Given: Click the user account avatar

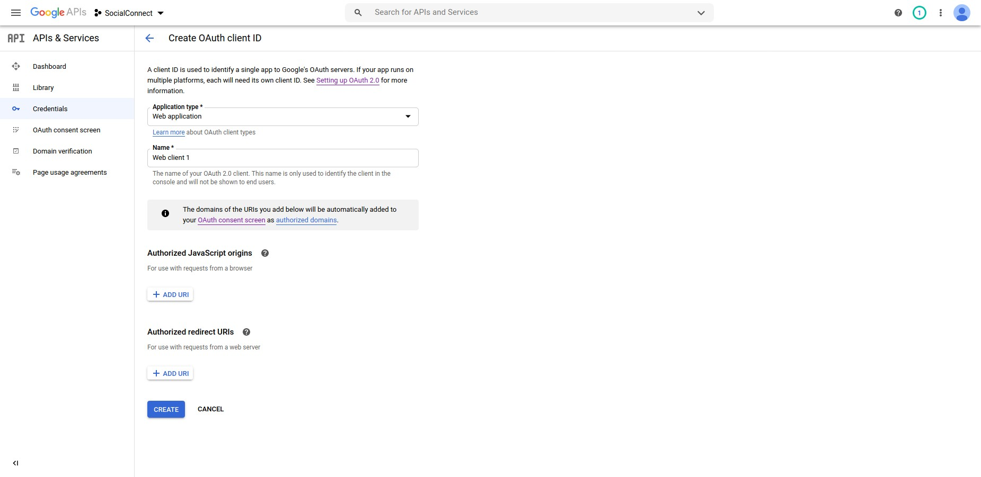Looking at the screenshot, I should [961, 13].
